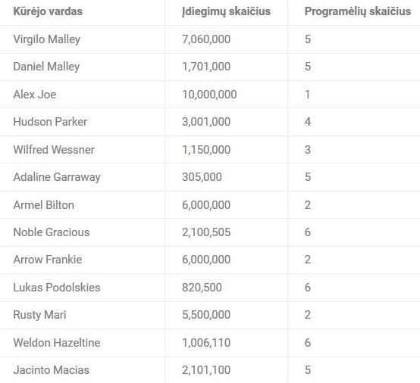Image resolution: width=420 pixels, height=383 pixels.
Task: Select the 10,000,000 installs cell
Action: [209, 95]
